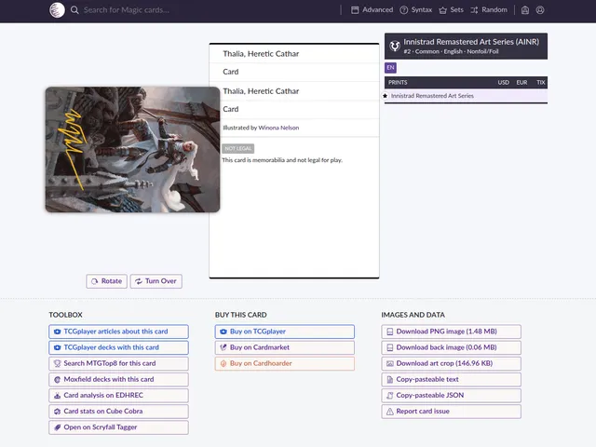This screenshot has height=447, width=596.
Task: Select Innistrad Remastered Art Series print row
Action: [x=466, y=96]
